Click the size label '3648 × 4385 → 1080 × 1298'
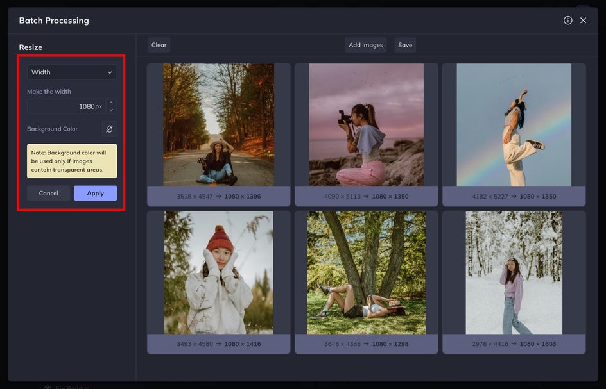 click(367, 344)
